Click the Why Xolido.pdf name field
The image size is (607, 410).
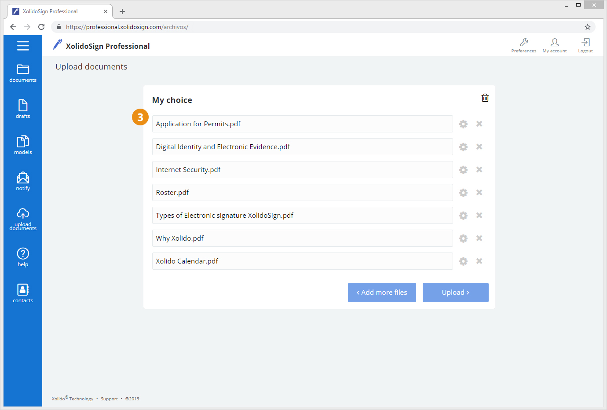point(303,238)
